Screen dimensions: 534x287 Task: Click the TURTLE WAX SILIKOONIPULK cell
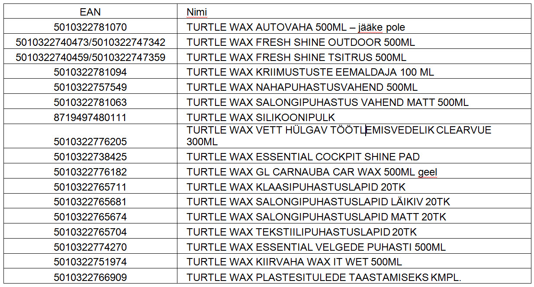click(354, 117)
